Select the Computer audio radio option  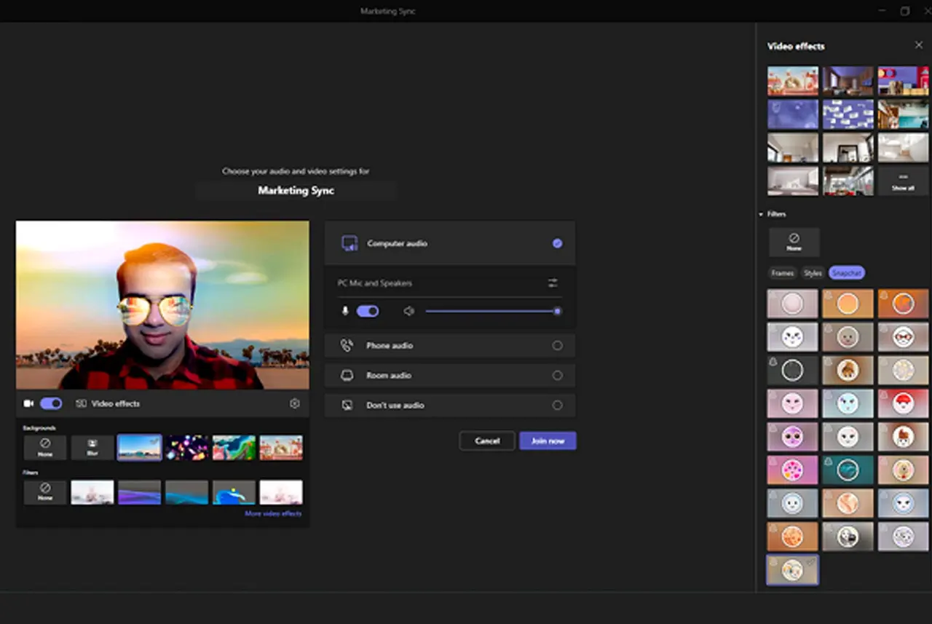[x=557, y=243]
